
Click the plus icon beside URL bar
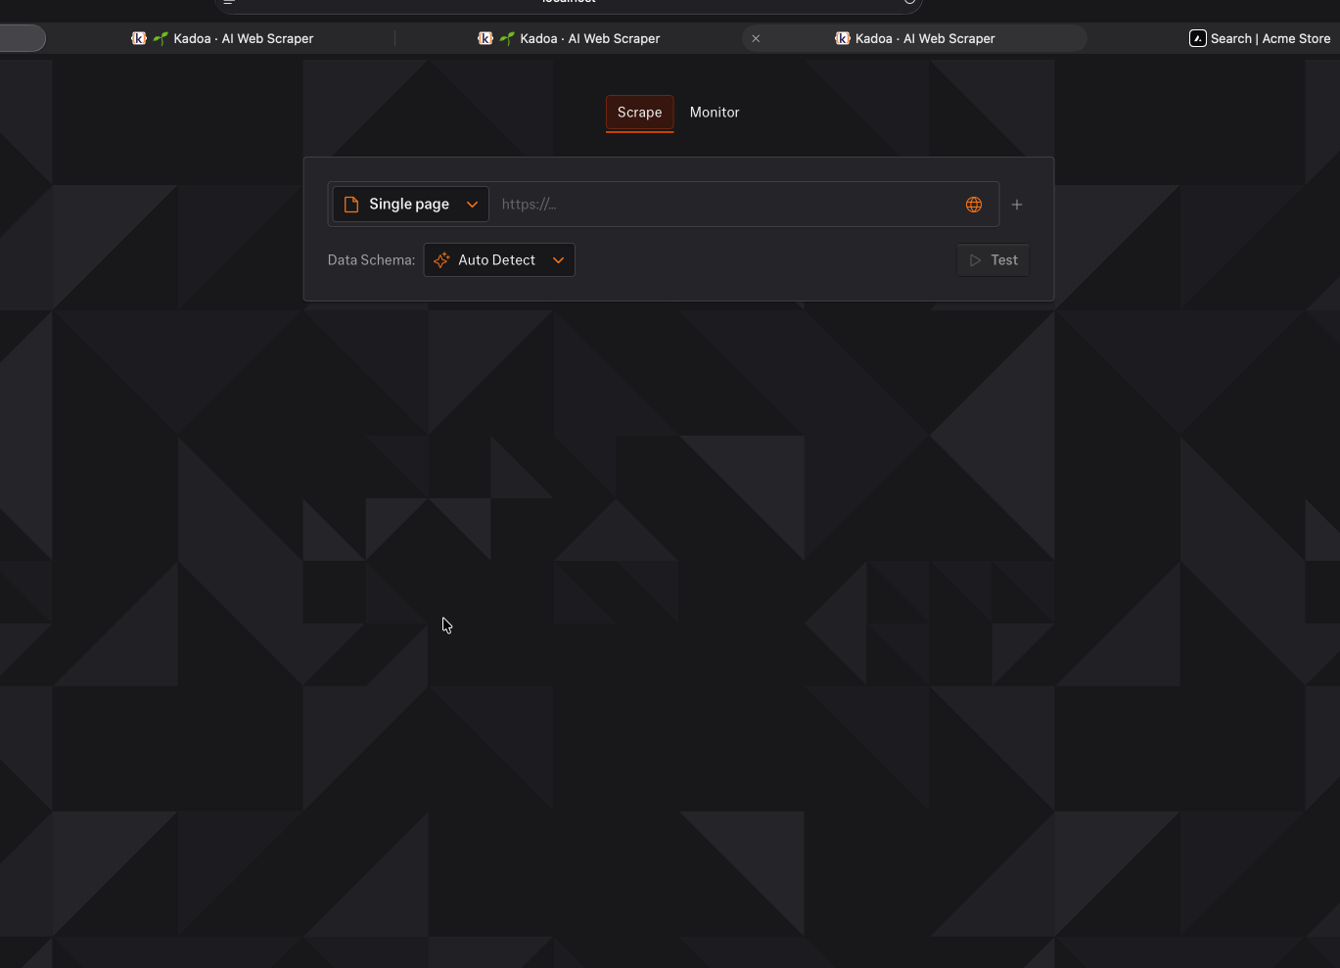(1016, 205)
